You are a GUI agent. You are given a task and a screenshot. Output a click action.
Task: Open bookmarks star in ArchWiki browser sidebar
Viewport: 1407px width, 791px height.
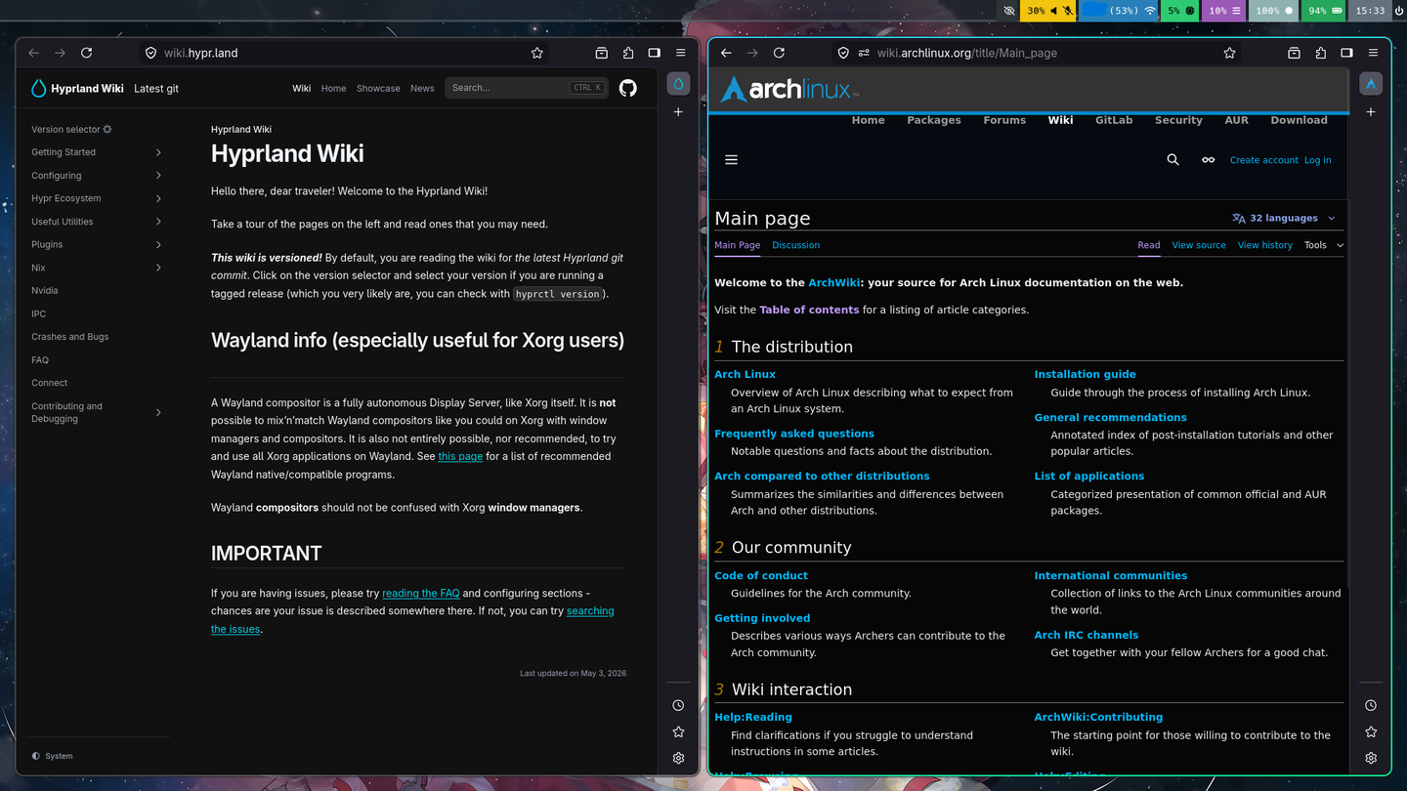(1371, 731)
